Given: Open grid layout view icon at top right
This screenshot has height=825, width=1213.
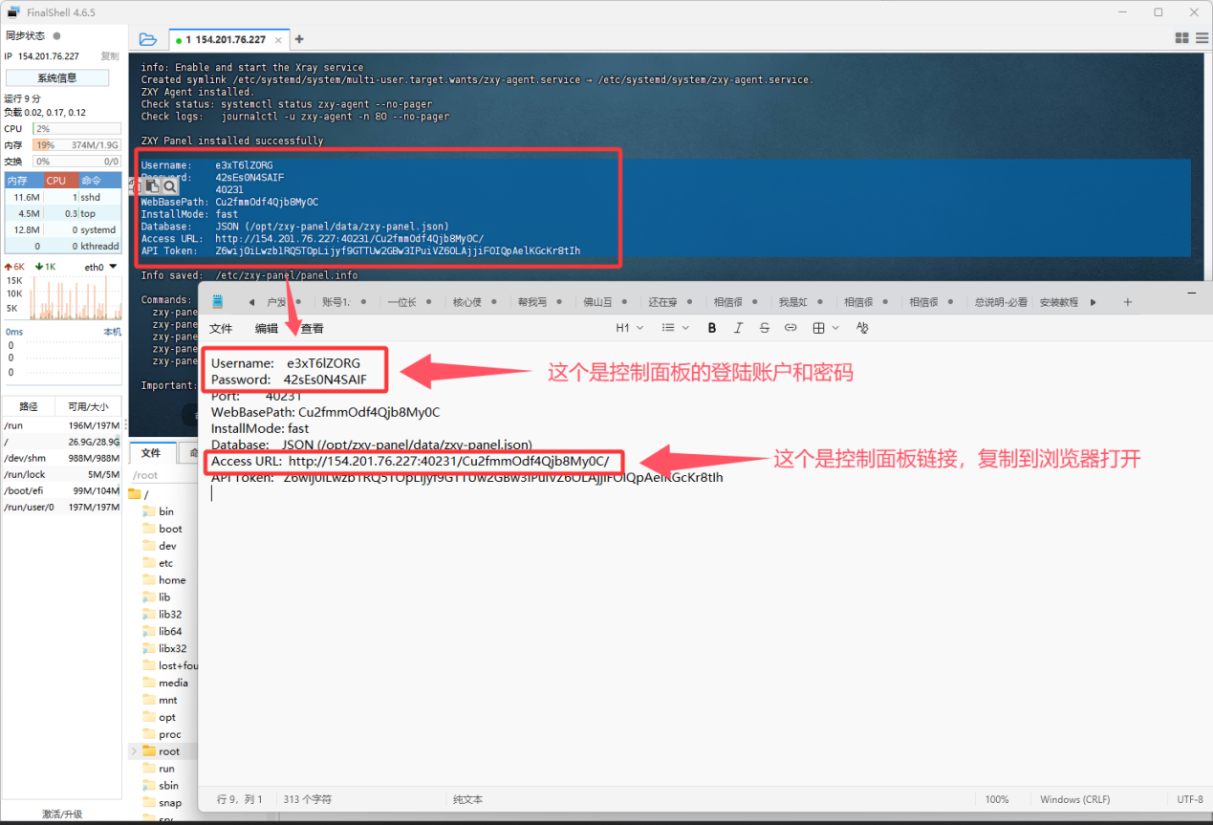Looking at the screenshot, I should point(1181,38).
